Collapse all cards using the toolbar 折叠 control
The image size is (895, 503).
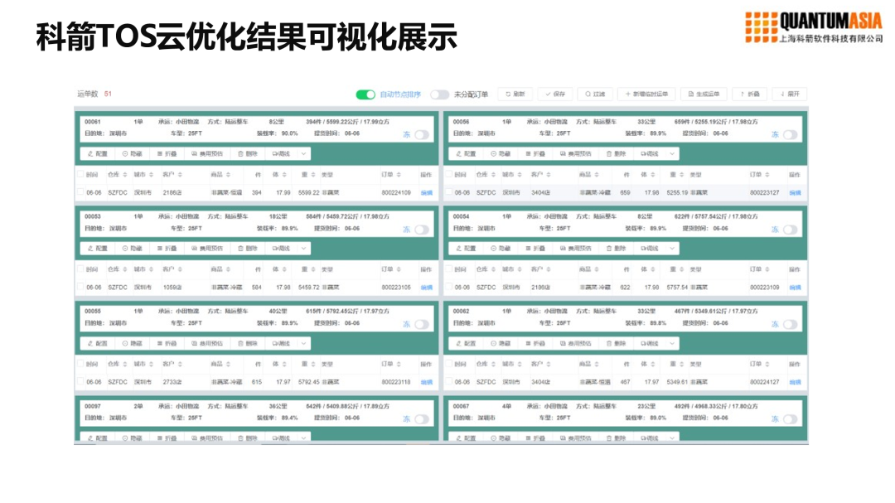(x=750, y=93)
